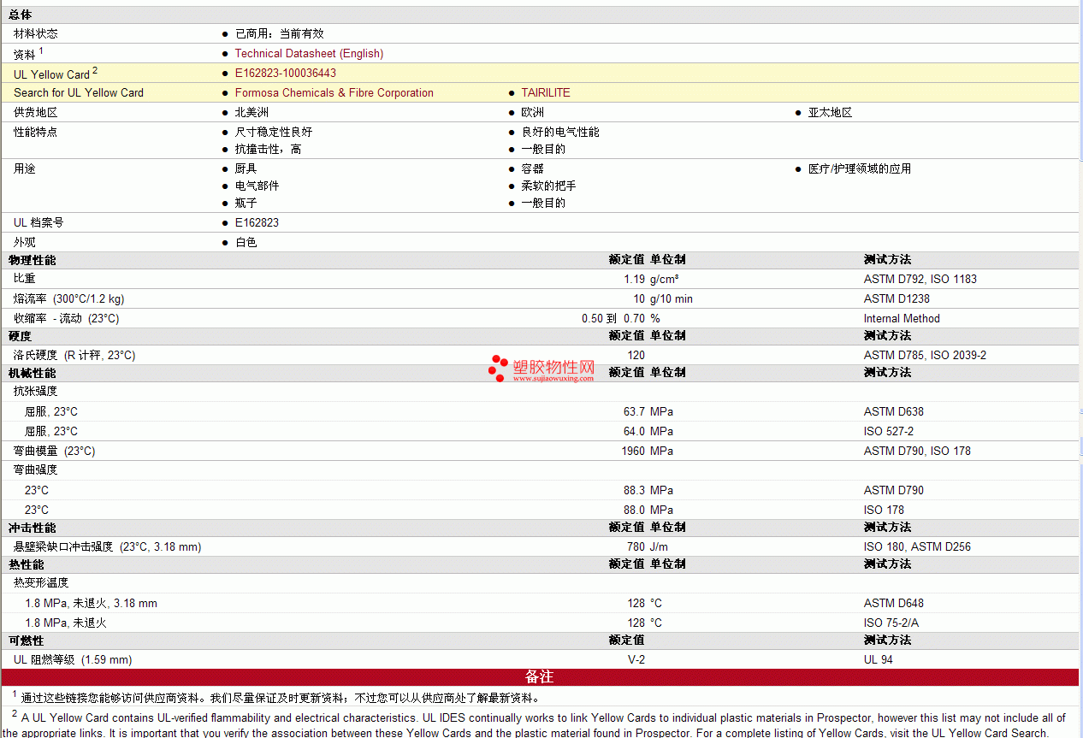
Task: Click the '良好的电气性能' feature
Action: click(x=560, y=132)
